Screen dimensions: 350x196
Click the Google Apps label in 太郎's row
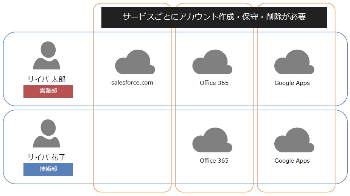(x=292, y=83)
